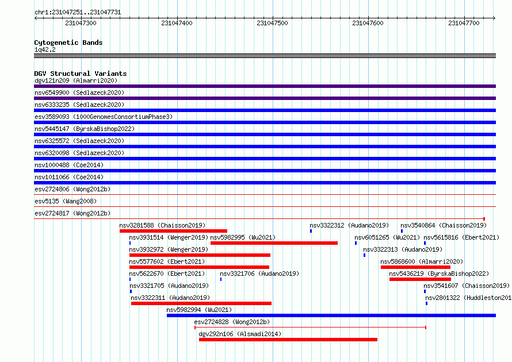The height and width of the screenshot is (362, 512).
Task: Click nsv3931514 (Wenger2019) label
Action: [169, 237]
